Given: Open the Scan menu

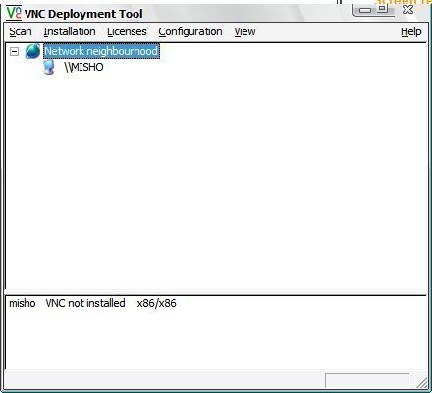Looking at the screenshot, I should click(x=21, y=31).
